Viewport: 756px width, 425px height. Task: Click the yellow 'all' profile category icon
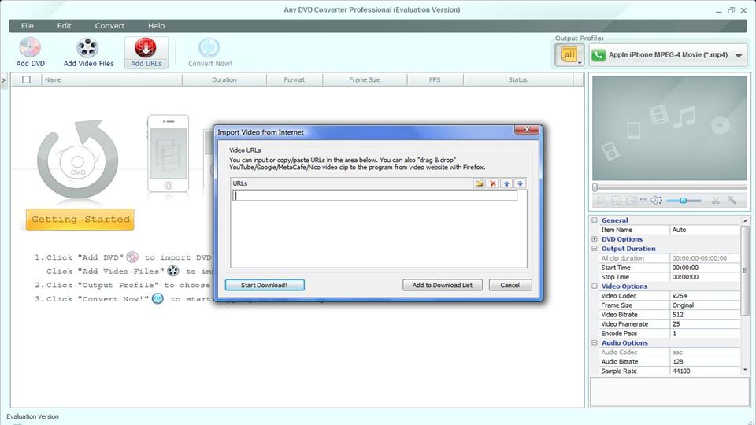tap(569, 55)
